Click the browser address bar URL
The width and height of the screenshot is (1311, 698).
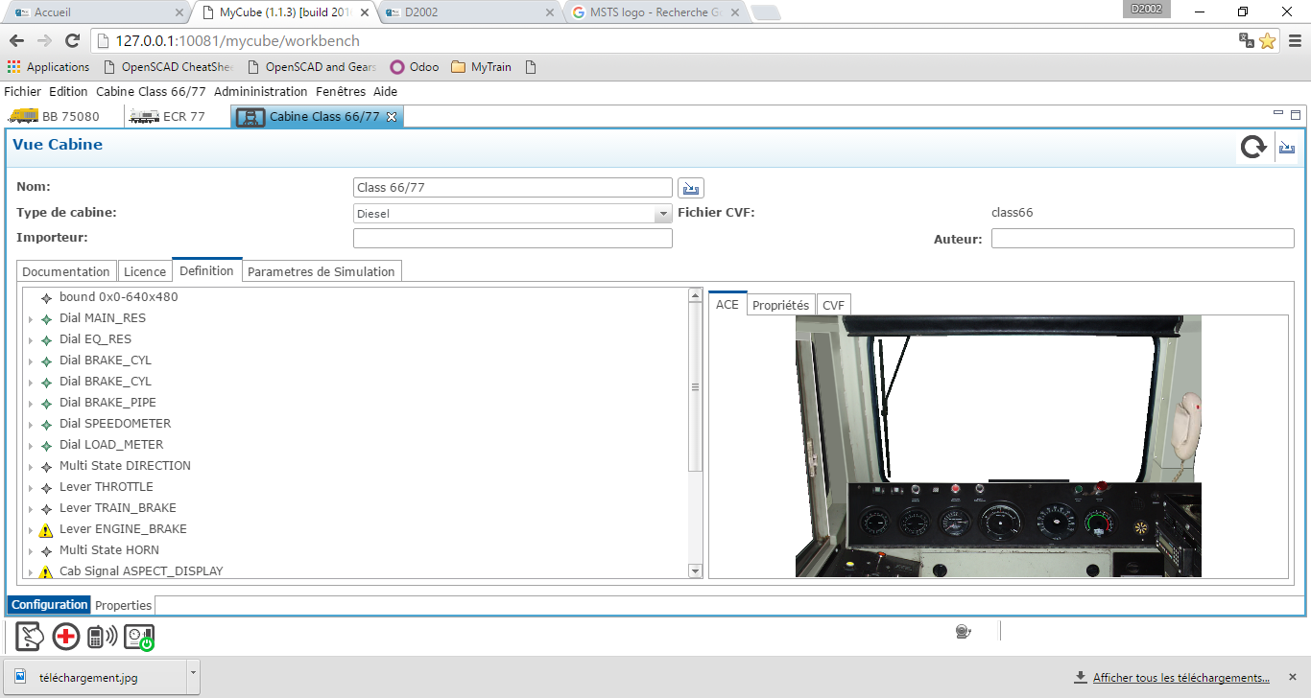point(237,41)
